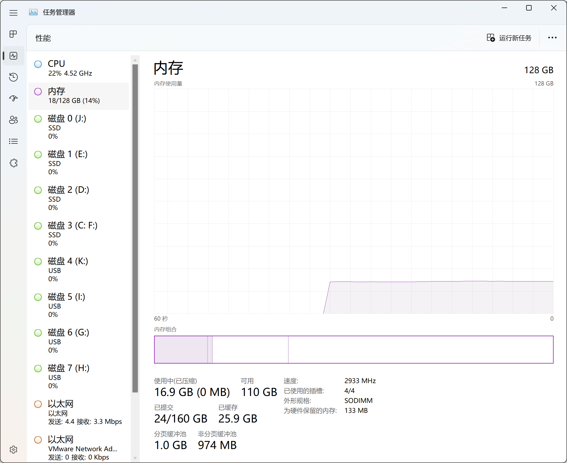Click the 974 MB non-paged value
This screenshot has height=463, width=567.
coord(217,445)
